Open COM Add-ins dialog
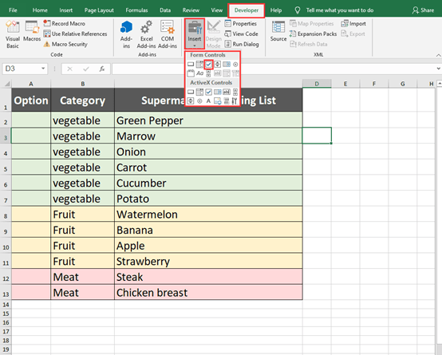442x355 pixels. tap(168, 34)
